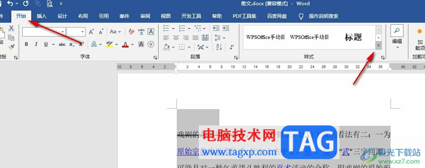Viewport: 425px width, 168px height.
Task: Decrease font size with the shrink A icon
Action: (x=101, y=32)
